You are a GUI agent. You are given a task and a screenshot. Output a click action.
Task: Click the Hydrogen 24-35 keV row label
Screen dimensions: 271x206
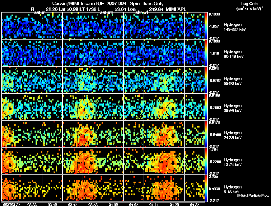point(232,135)
